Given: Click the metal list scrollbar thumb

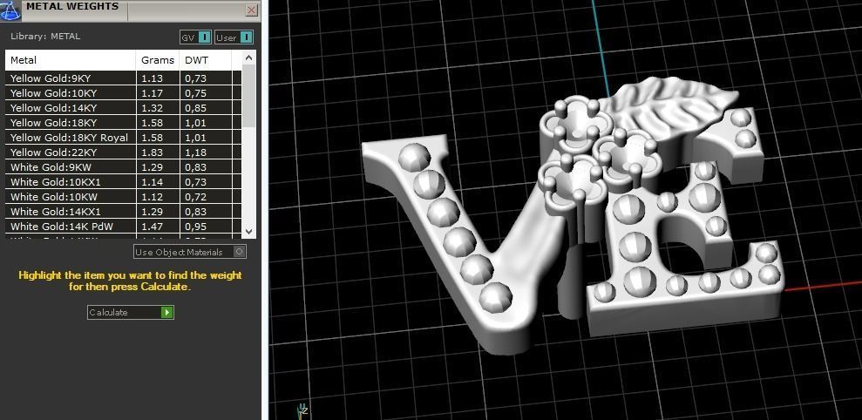Looking at the screenshot, I should pos(249,96).
